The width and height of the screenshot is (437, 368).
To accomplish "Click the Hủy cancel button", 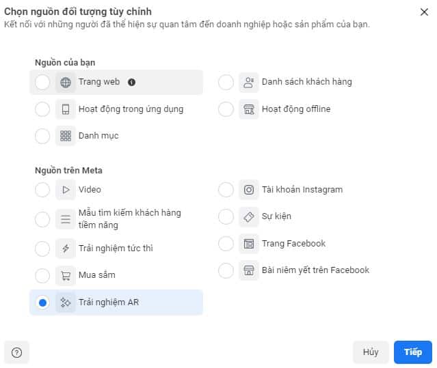I will [x=371, y=352].
